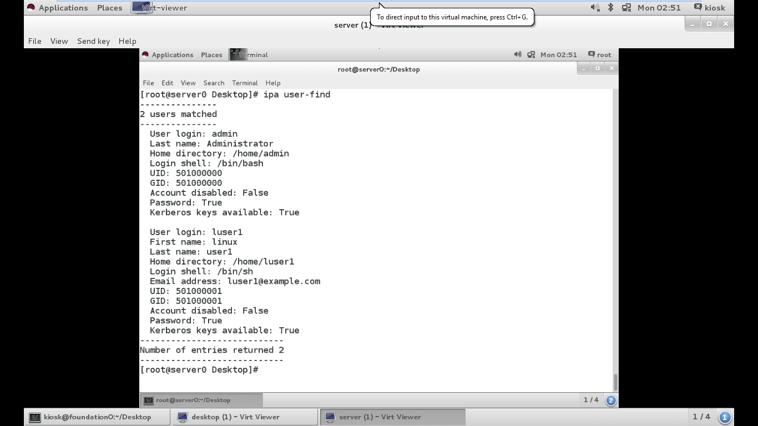Open the terminal Edit menu
Image resolution: width=758 pixels, height=426 pixels.
coord(167,83)
